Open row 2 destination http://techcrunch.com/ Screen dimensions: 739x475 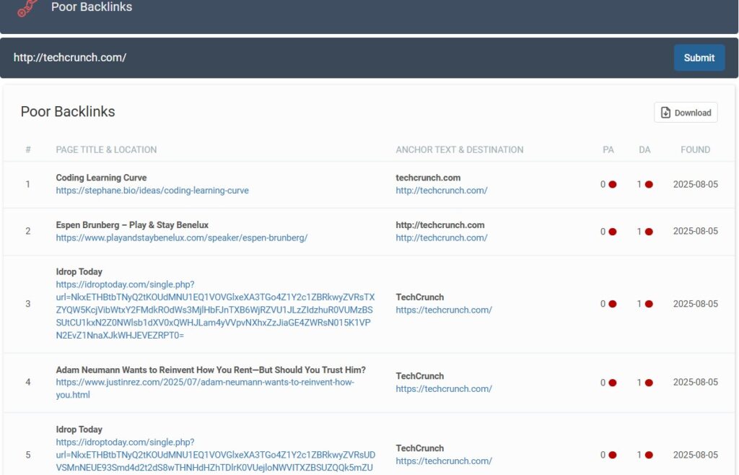point(442,238)
